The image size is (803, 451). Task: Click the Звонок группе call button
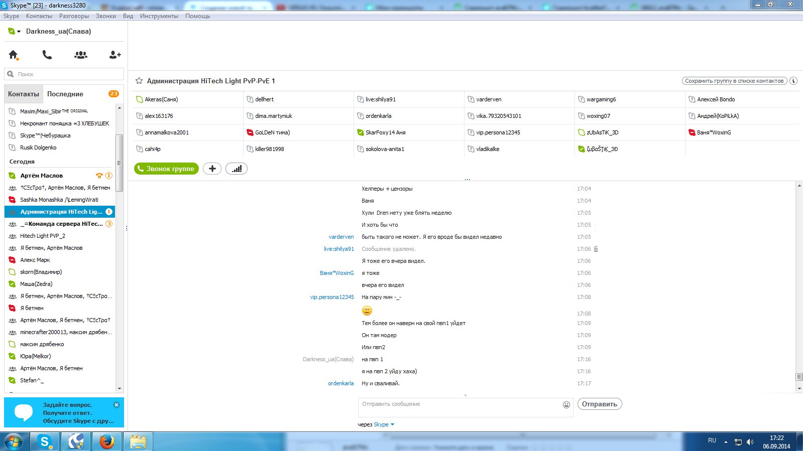[x=166, y=169]
